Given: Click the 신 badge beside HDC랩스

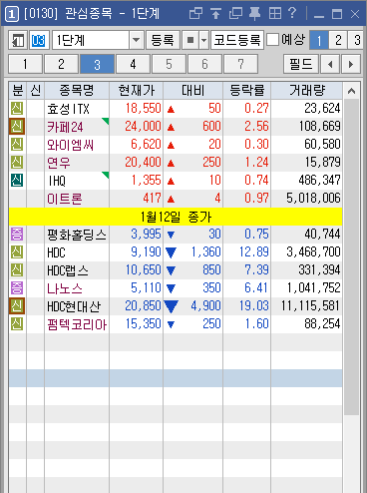Looking at the screenshot, I should click(x=17, y=270).
